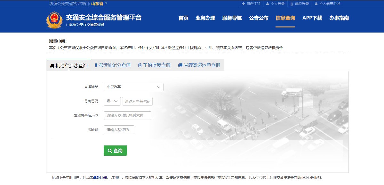This screenshot has height=185, width=384.
Task: Open the 鲁 plate prefix dropdown
Action: click(x=112, y=101)
